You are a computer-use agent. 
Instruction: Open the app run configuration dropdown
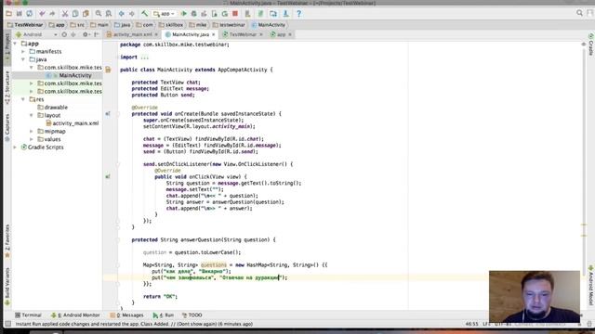click(164, 14)
